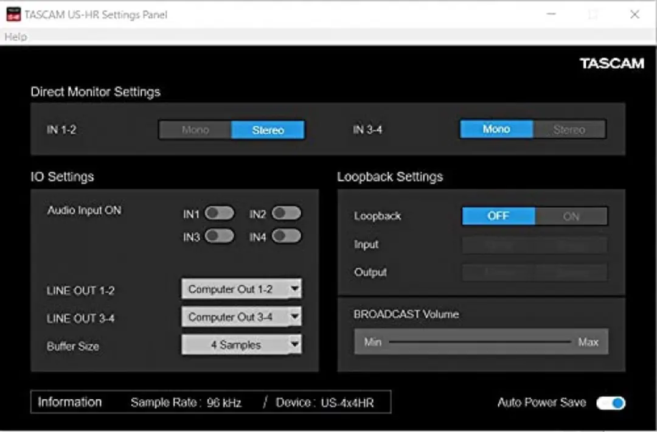
Task: Choose Mono for IN 3-4 monitoring
Action: pos(496,129)
